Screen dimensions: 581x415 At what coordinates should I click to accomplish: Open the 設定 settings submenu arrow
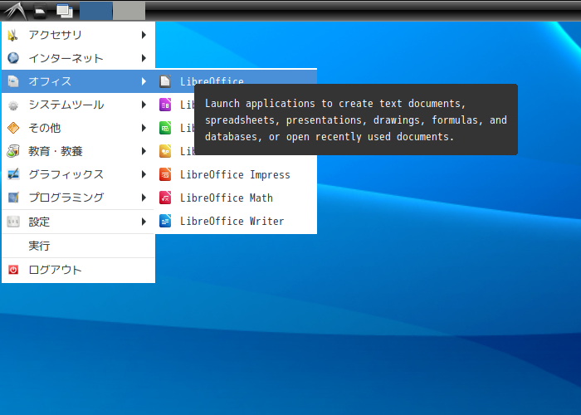pyautogui.click(x=144, y=222)
